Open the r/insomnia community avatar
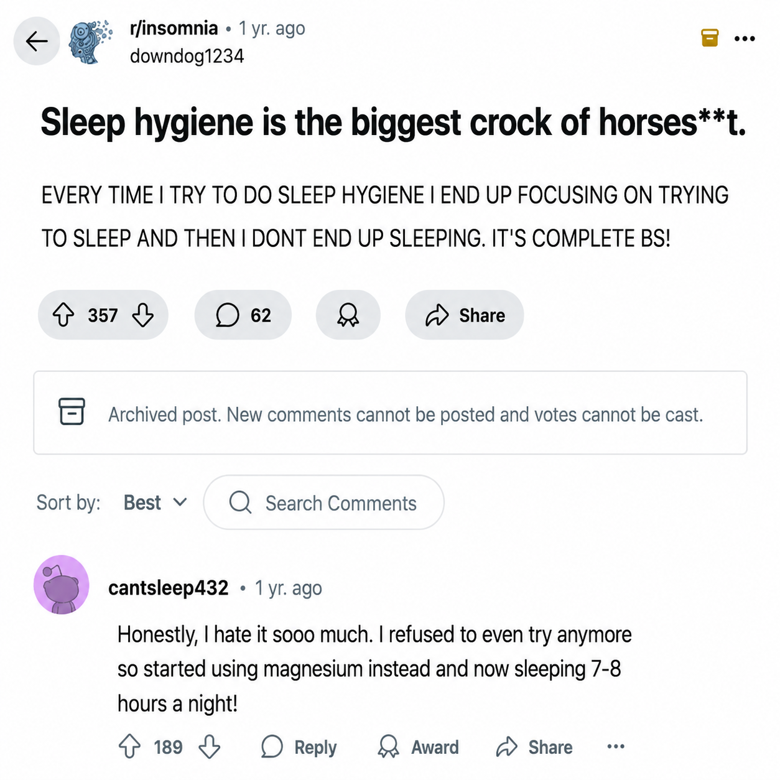The width and height of the screenshot is (780, 780). (x=91, y=42)
